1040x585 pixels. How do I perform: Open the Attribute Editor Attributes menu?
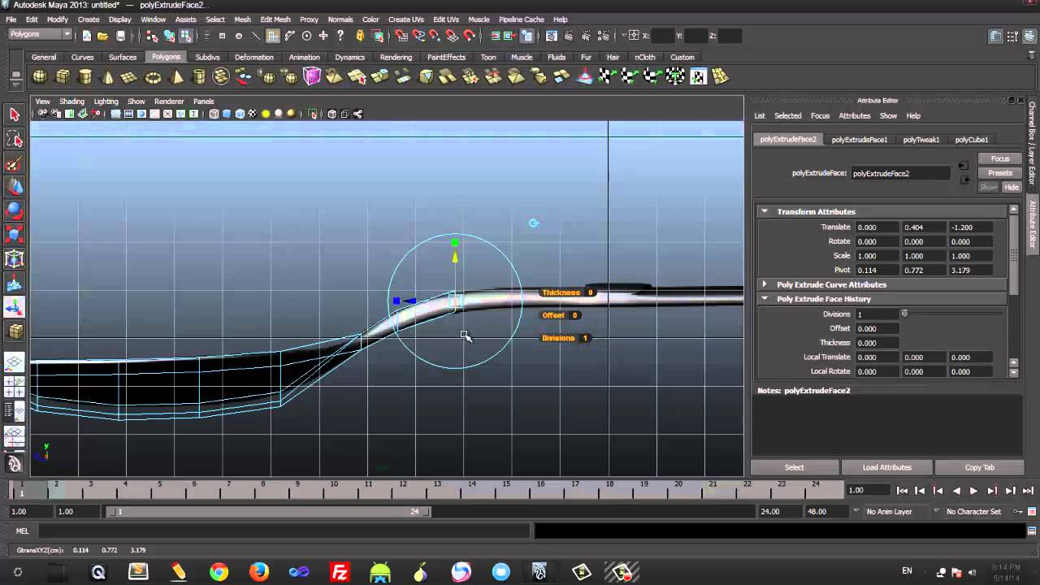point(854,115)
